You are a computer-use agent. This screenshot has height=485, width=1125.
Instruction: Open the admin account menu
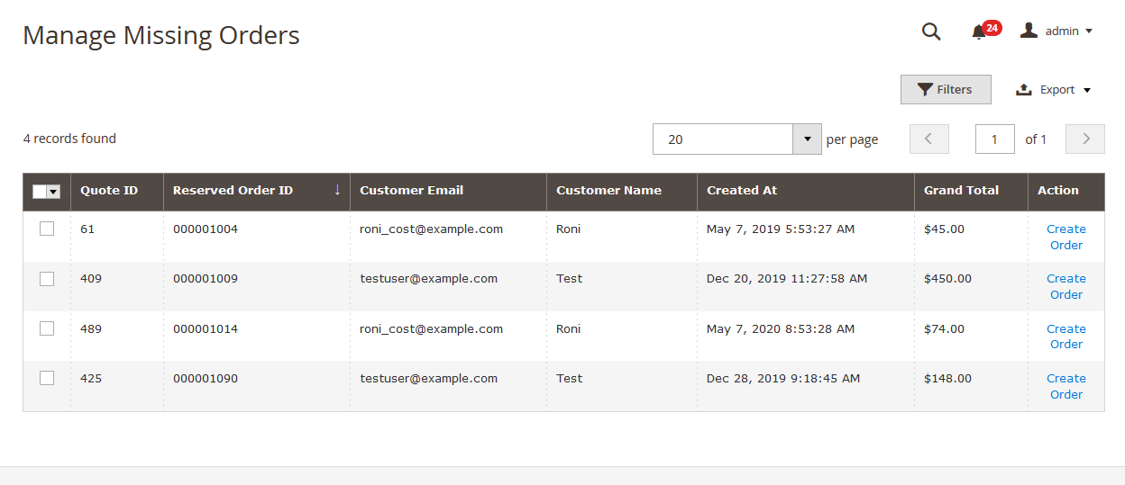[1056, 31]
